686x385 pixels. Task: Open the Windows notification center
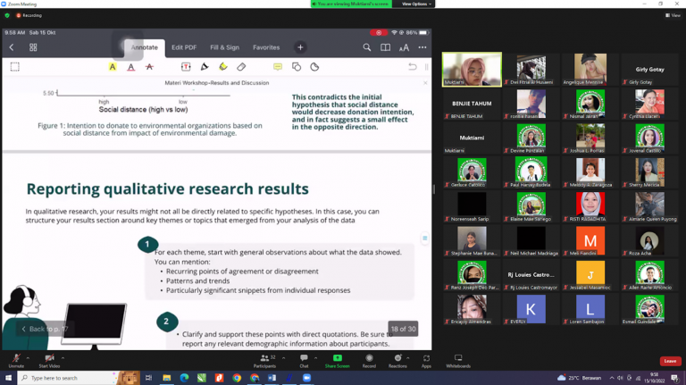tap(675, 378)
